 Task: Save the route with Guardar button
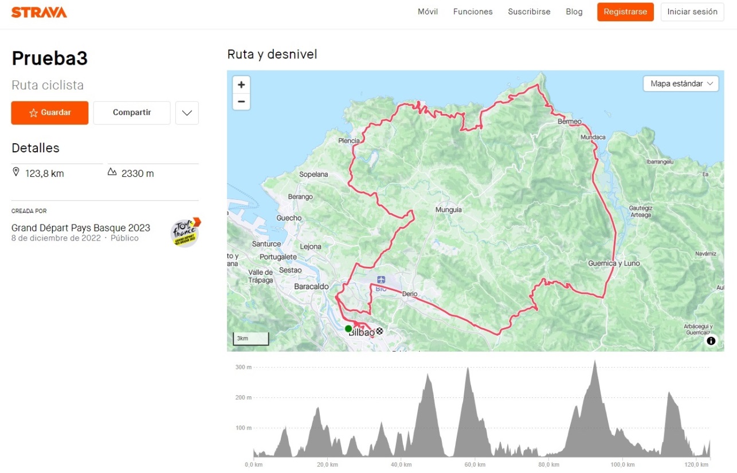coord(50,113)
